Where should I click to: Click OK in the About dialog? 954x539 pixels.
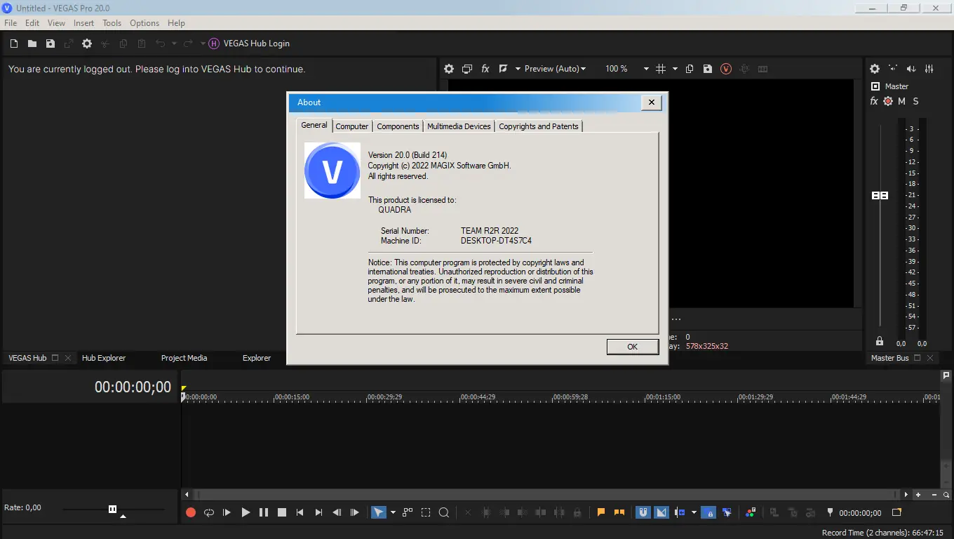633,347
